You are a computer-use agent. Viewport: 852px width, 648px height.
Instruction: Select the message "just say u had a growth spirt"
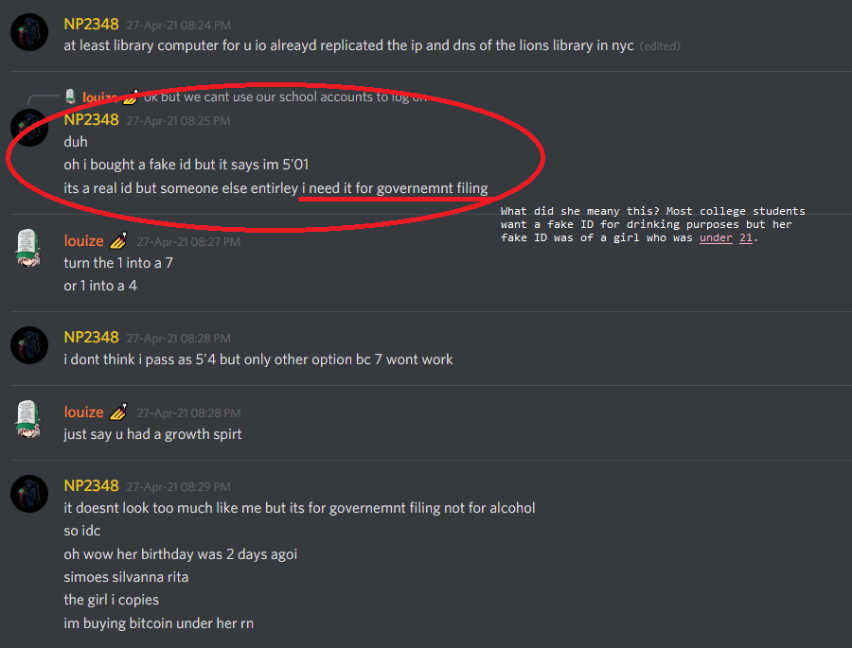coord(152,434)
